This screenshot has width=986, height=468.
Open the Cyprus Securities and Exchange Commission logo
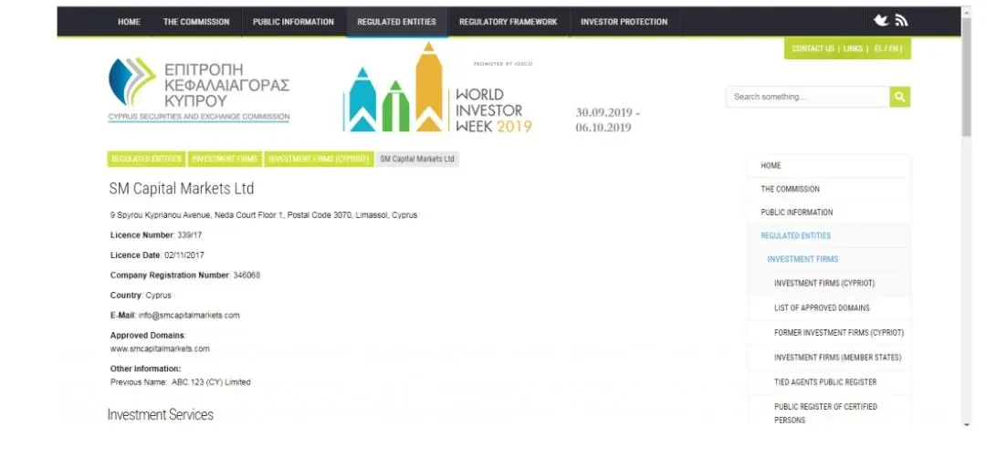[x=199, y=88]
